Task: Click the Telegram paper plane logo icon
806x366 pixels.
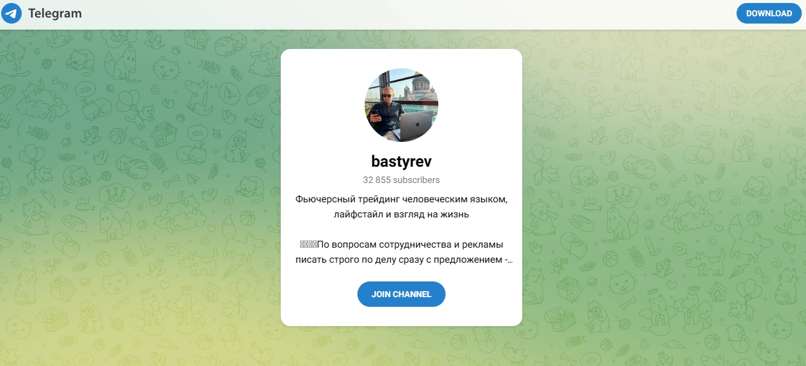Action: pos(11,13)
